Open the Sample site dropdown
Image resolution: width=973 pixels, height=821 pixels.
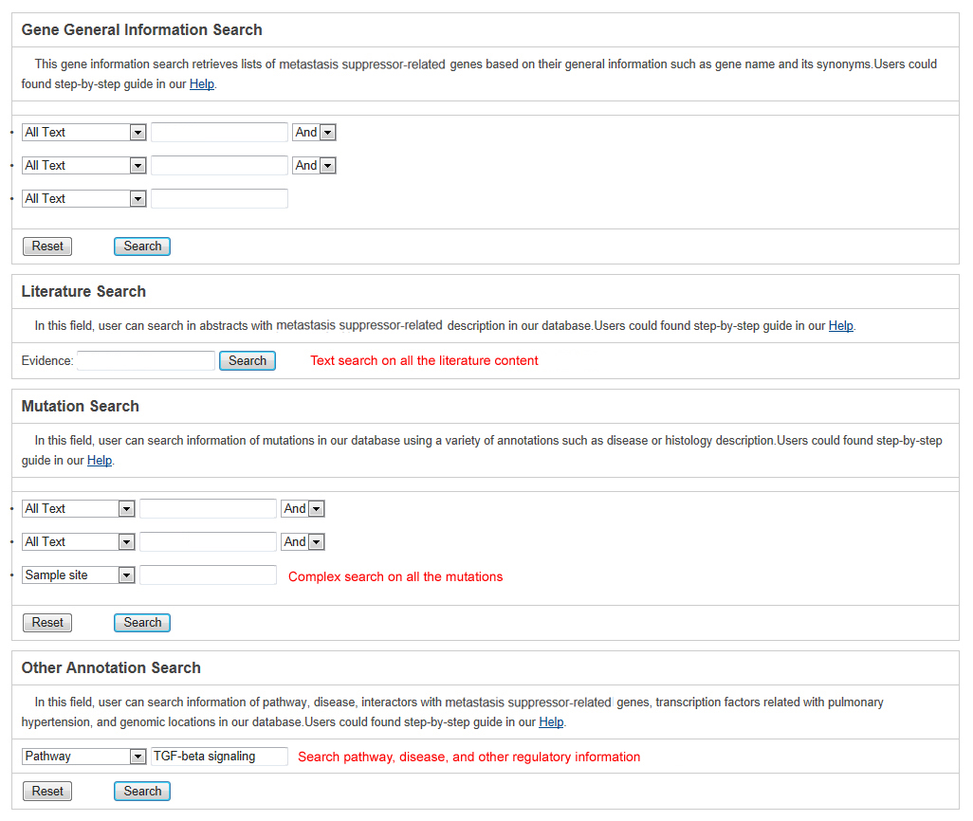[x=78, y=575]
